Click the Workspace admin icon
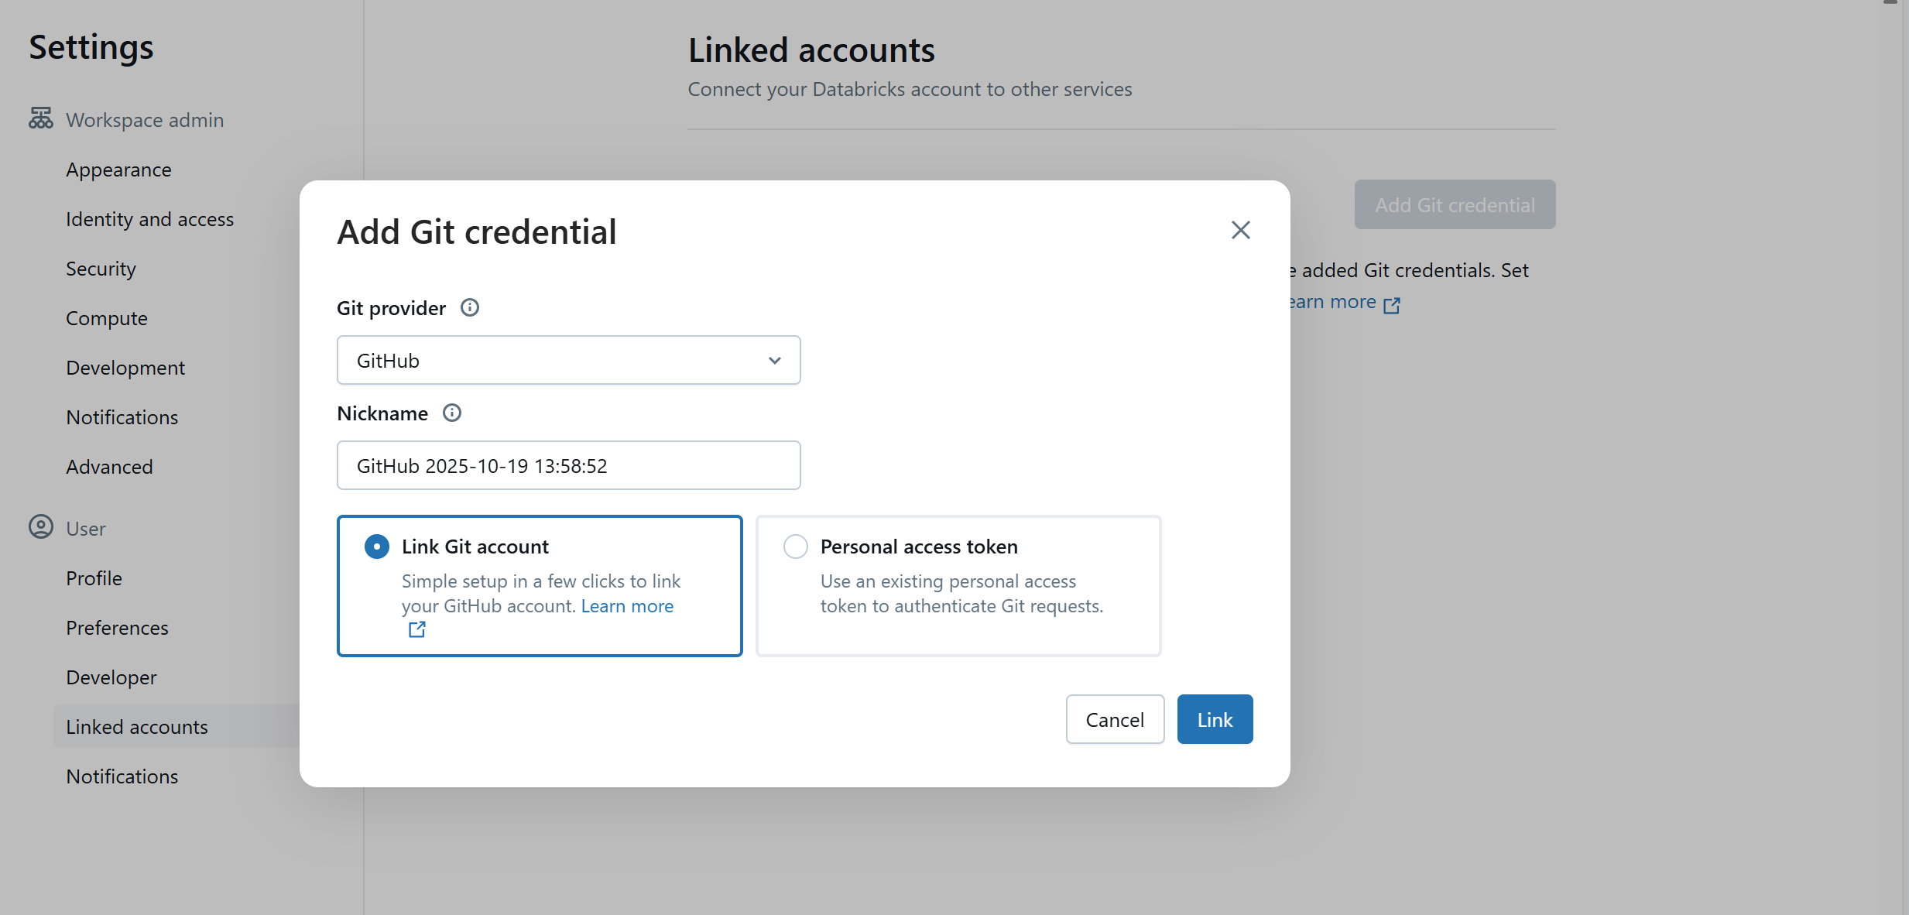The width and height of the screenshot is (1909, 915). (x=41, y=119)
